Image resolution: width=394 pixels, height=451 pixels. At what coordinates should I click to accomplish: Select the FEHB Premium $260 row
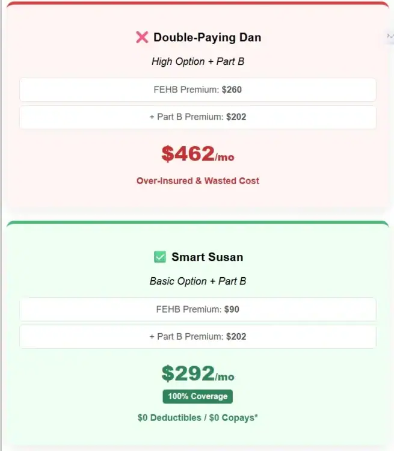pyautogui.click(x=197, y=90)
